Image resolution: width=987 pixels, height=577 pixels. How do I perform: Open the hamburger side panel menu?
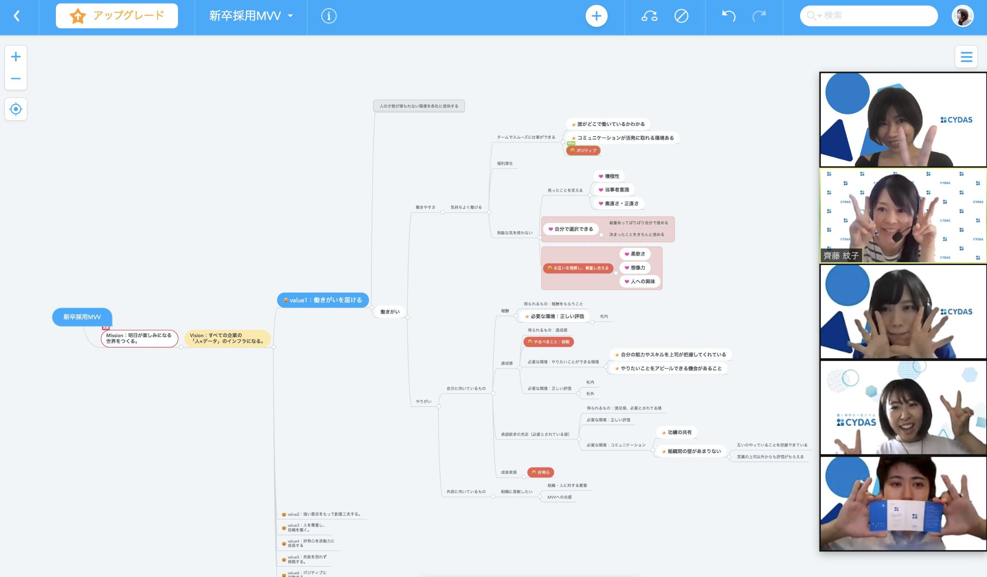pyautogui.click(x=966, y=57)
